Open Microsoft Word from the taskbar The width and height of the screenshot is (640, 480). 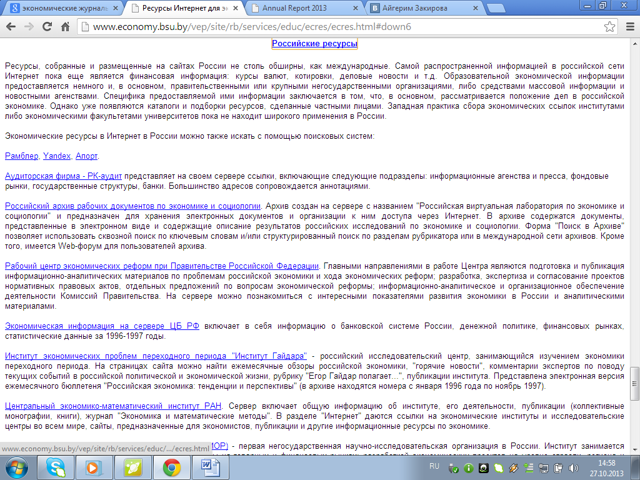click(211, 467)
